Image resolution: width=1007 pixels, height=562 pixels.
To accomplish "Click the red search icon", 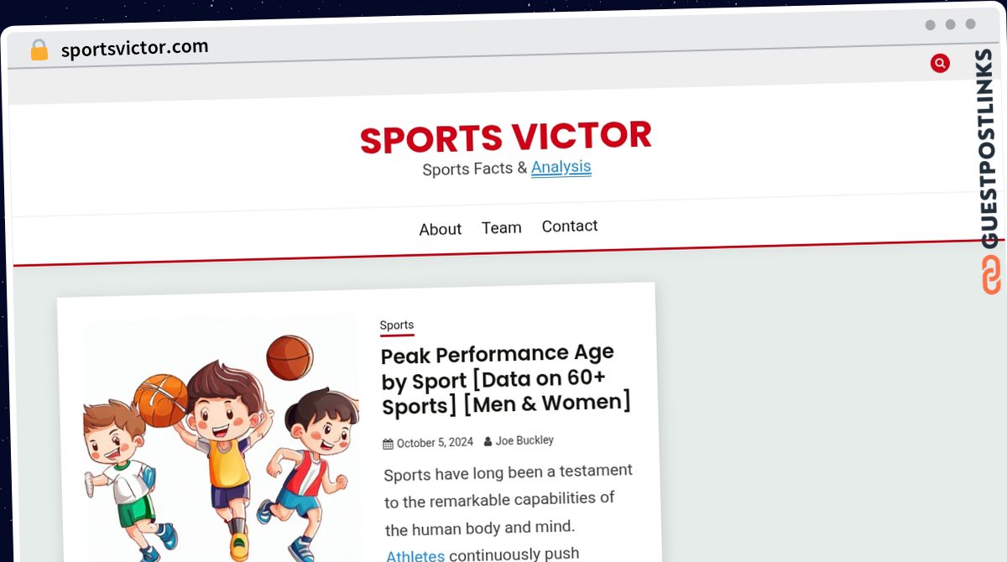I will coord(940,63).
